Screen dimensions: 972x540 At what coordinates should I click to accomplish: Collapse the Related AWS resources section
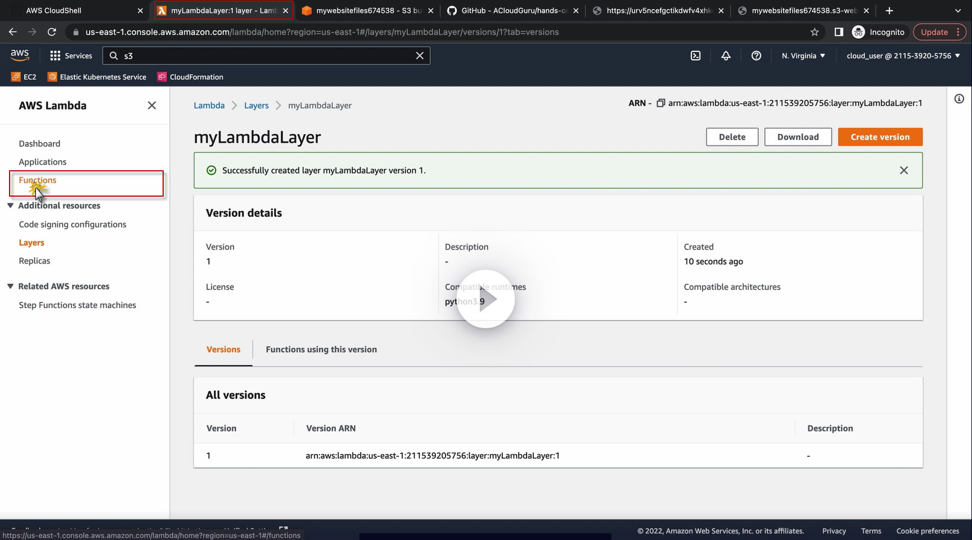coord(10,286)
